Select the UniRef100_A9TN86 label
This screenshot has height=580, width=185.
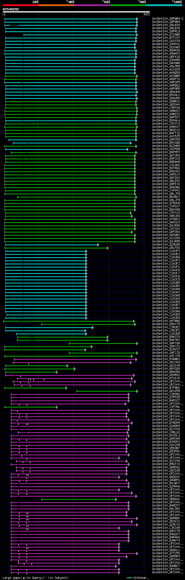(x=166, y=321)
